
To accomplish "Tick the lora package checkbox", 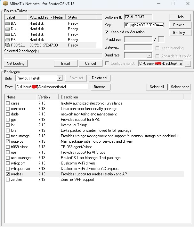I will 8,130.
